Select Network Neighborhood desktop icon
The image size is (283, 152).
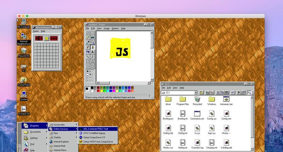point(24,39)
